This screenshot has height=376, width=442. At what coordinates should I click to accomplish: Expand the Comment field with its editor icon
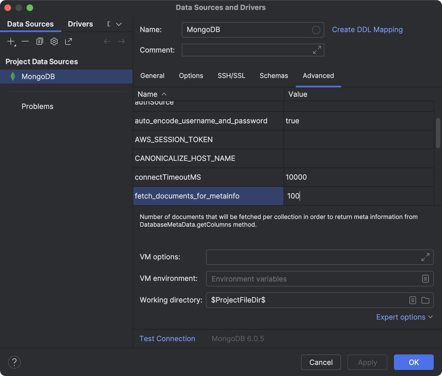coord(317,50)
